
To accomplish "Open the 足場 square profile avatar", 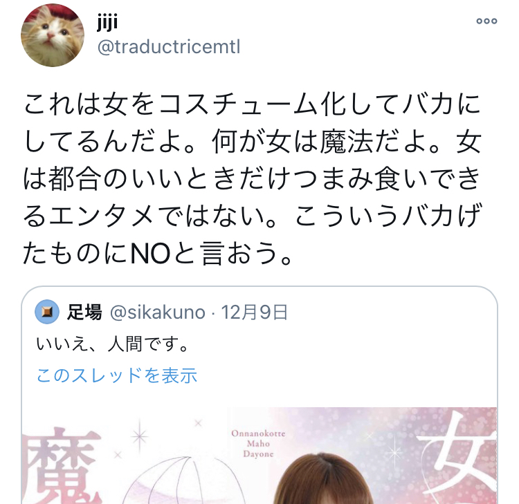I will click(47, 312).
